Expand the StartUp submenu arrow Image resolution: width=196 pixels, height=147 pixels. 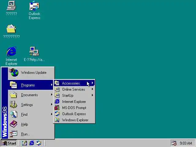click(92, 95)
